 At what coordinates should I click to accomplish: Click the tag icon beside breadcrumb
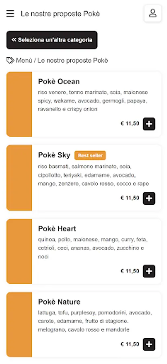10,61
